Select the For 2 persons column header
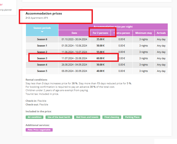 pos(100,33)
